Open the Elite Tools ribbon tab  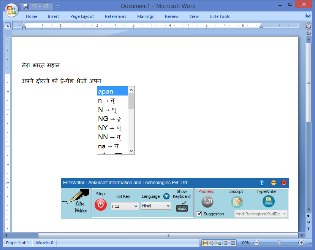coord(220,16)
